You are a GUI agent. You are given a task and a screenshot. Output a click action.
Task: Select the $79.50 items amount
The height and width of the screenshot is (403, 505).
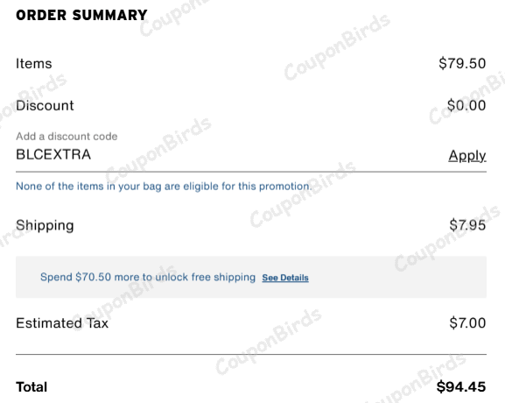462,63
